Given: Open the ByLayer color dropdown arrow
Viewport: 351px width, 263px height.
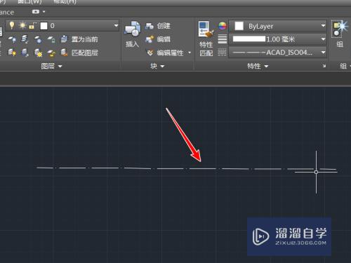Looking at the screenshot, I should coord(323,26).
